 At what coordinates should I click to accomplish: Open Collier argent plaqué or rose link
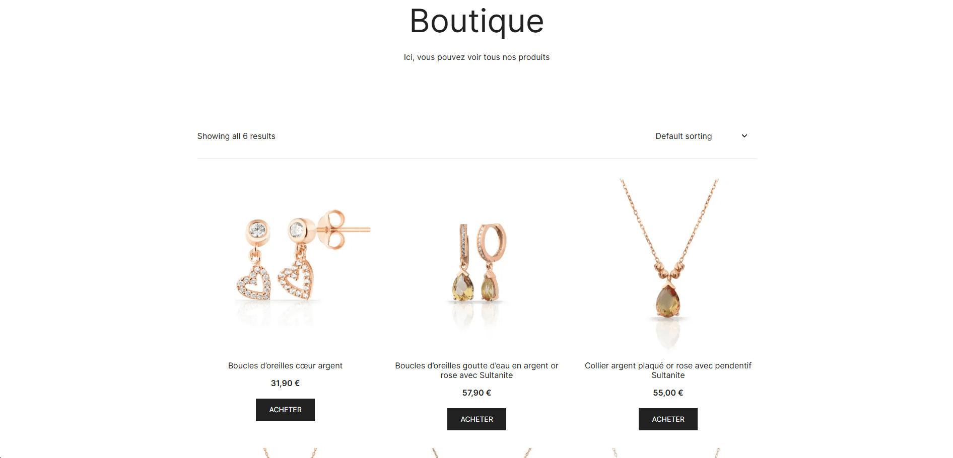668,370
